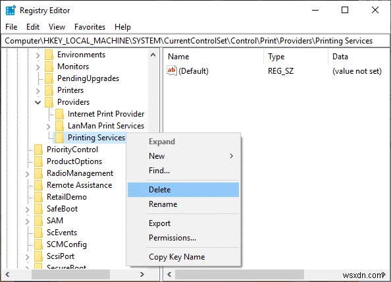Select the SCMConfig key label
Viewport: 391px width, 282px height.
(66, 244)
